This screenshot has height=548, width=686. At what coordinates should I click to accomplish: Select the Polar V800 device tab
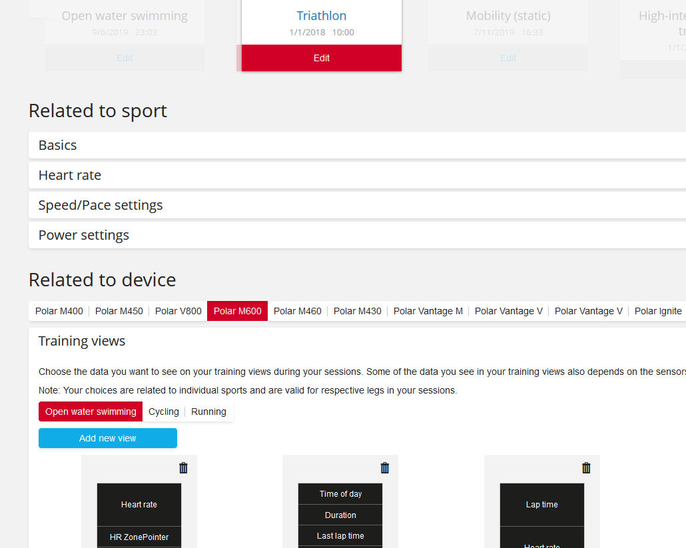click(178, 310)
